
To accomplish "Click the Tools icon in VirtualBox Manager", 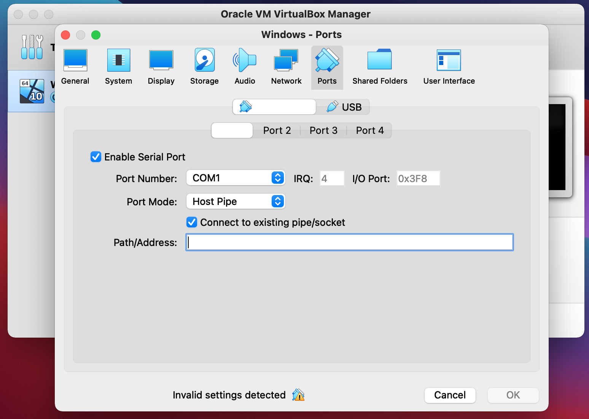I will coord(32,47).
